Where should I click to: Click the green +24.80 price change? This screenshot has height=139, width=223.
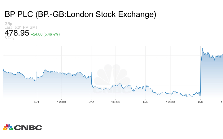coord(37,34)
